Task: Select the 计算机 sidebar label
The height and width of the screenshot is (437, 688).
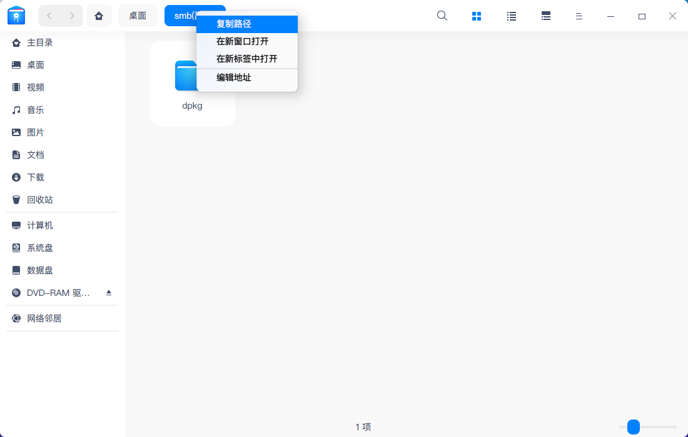Action: tap(40, 225)
